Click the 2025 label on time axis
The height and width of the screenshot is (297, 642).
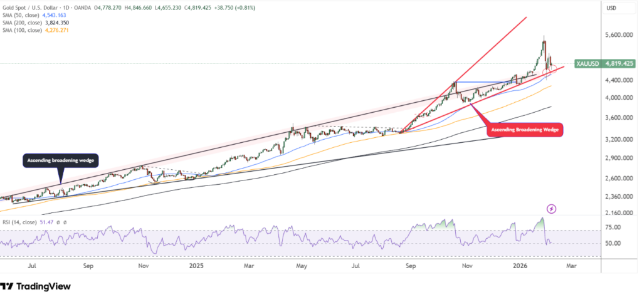click(197, 265)
